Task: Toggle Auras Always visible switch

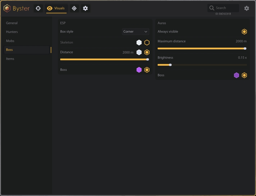Action: [244, 32]
